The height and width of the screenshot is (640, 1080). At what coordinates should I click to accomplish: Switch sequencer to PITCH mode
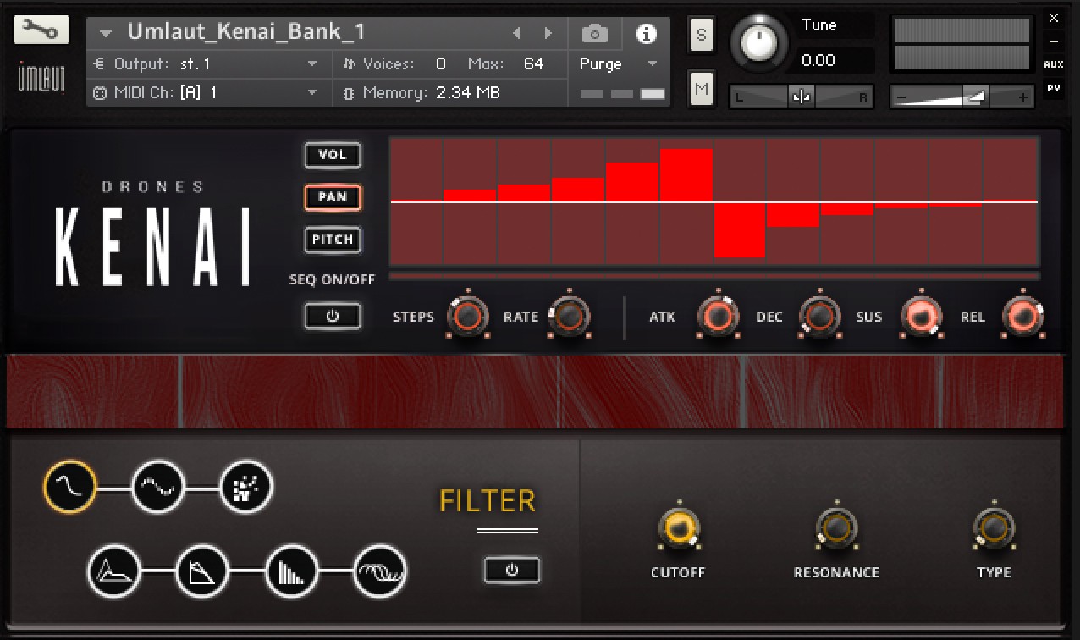[x=333, y=240]
